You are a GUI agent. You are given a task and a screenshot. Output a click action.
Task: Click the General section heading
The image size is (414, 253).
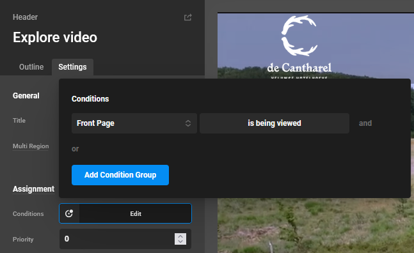26,96
